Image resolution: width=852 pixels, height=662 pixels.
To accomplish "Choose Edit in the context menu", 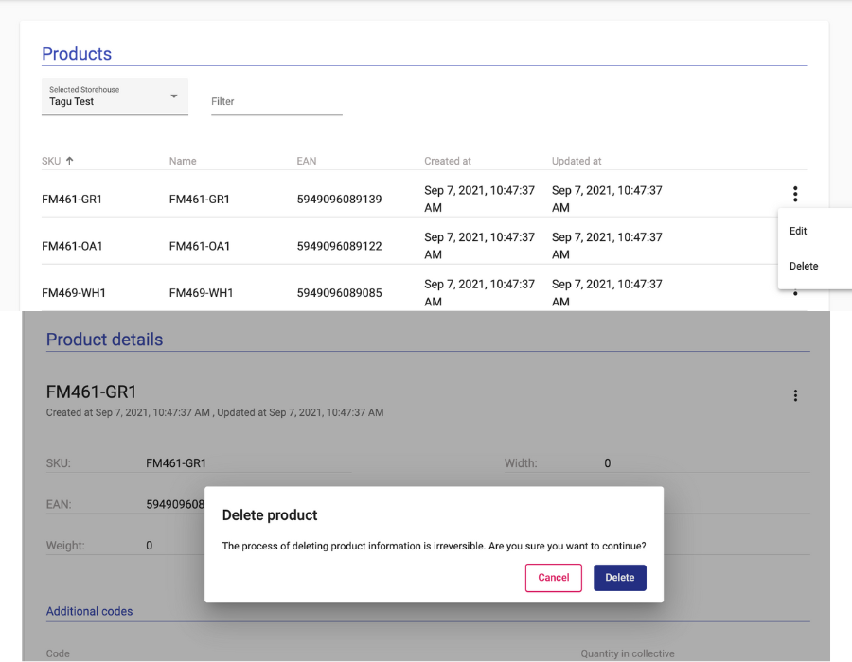I will click(798, 231).
